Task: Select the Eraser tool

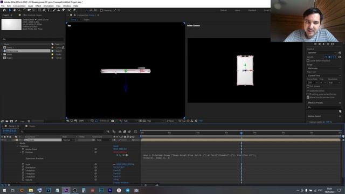Action: tap(64, 10)
